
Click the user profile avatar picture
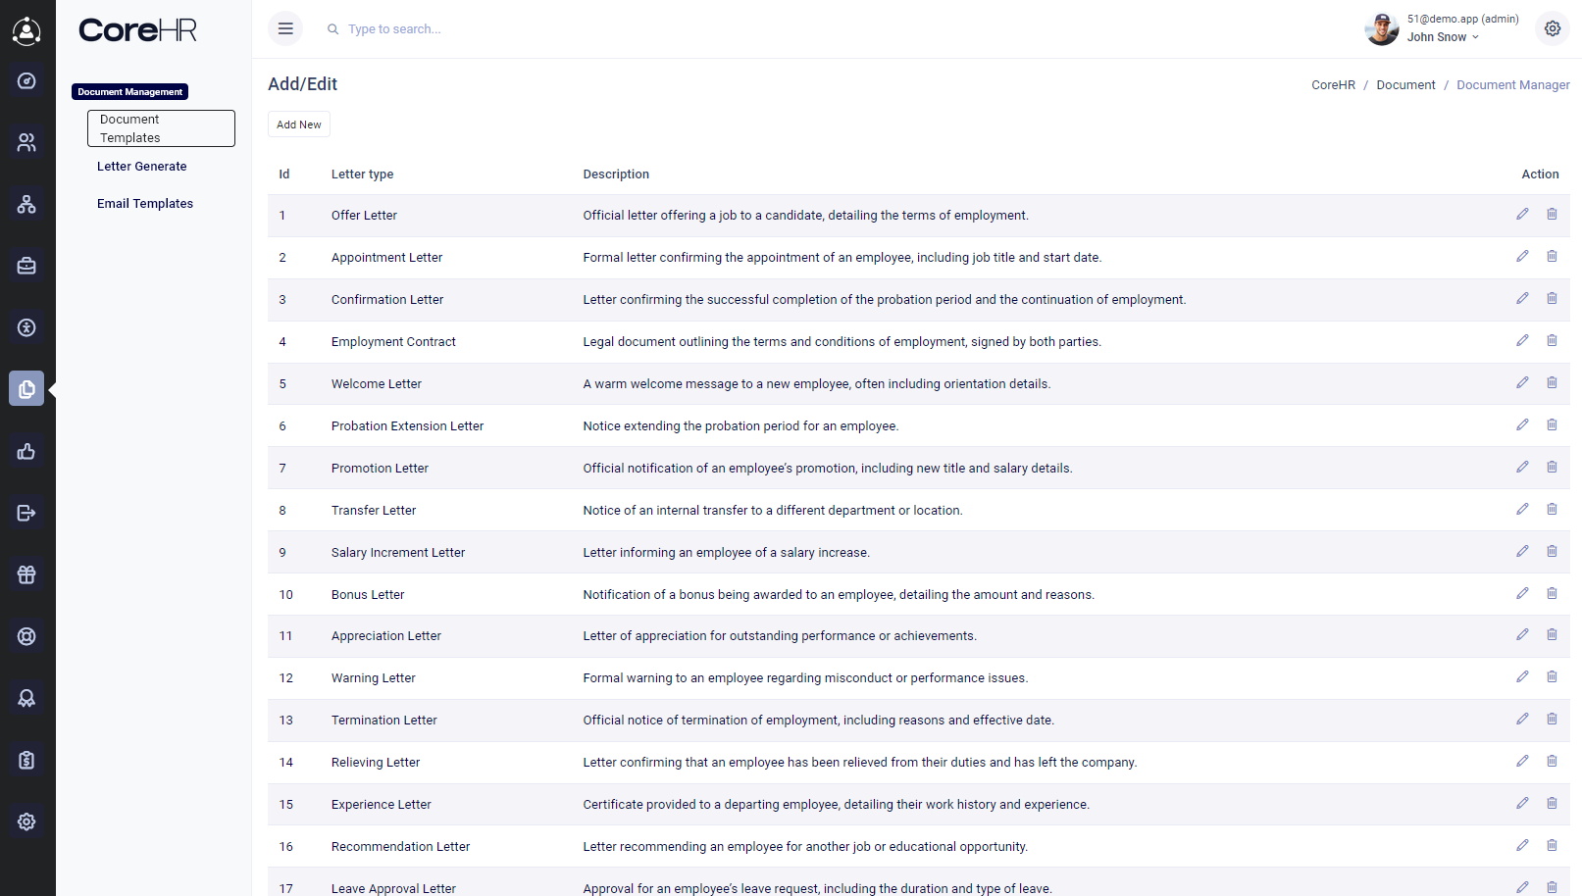tap(1381, 29)
